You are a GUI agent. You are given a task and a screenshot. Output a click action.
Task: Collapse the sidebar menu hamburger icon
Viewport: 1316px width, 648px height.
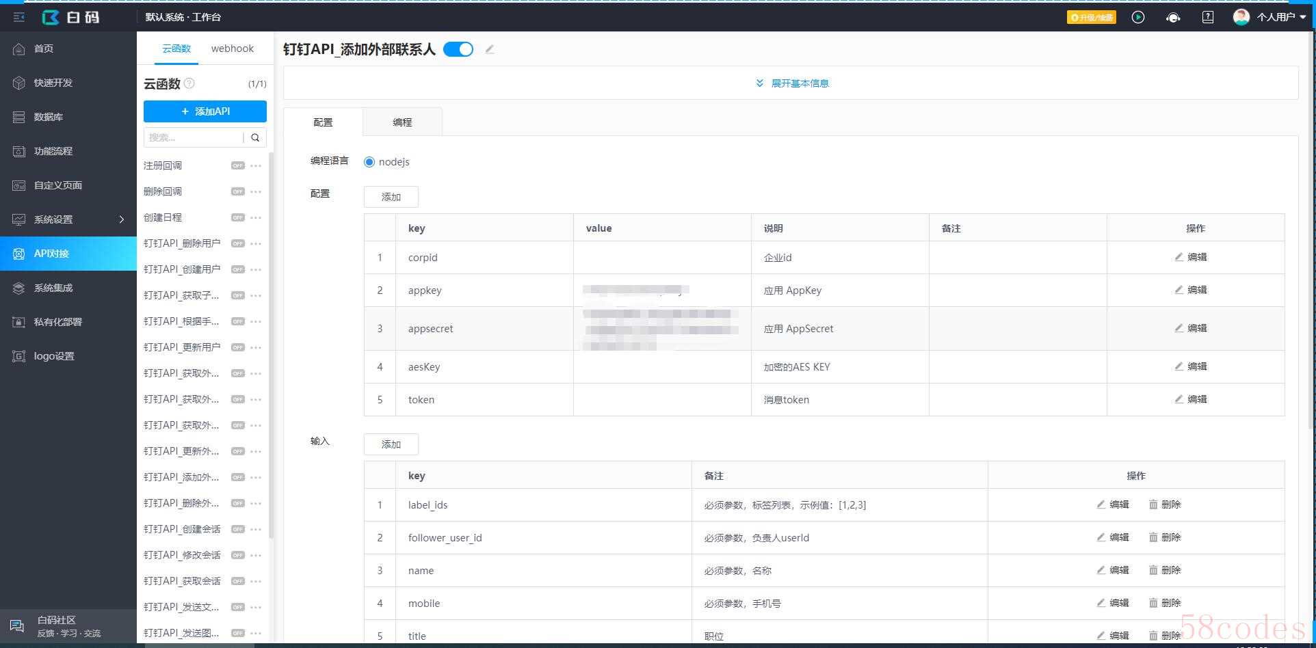point(19,17)
